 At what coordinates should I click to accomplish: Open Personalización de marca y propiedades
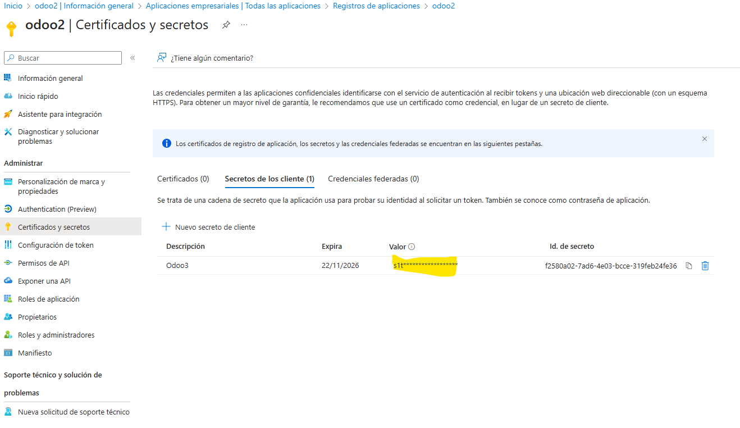[61, 186]
